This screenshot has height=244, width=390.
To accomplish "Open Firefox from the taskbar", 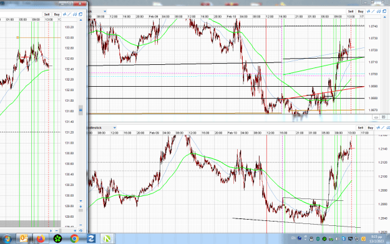I will pos(41,239).
